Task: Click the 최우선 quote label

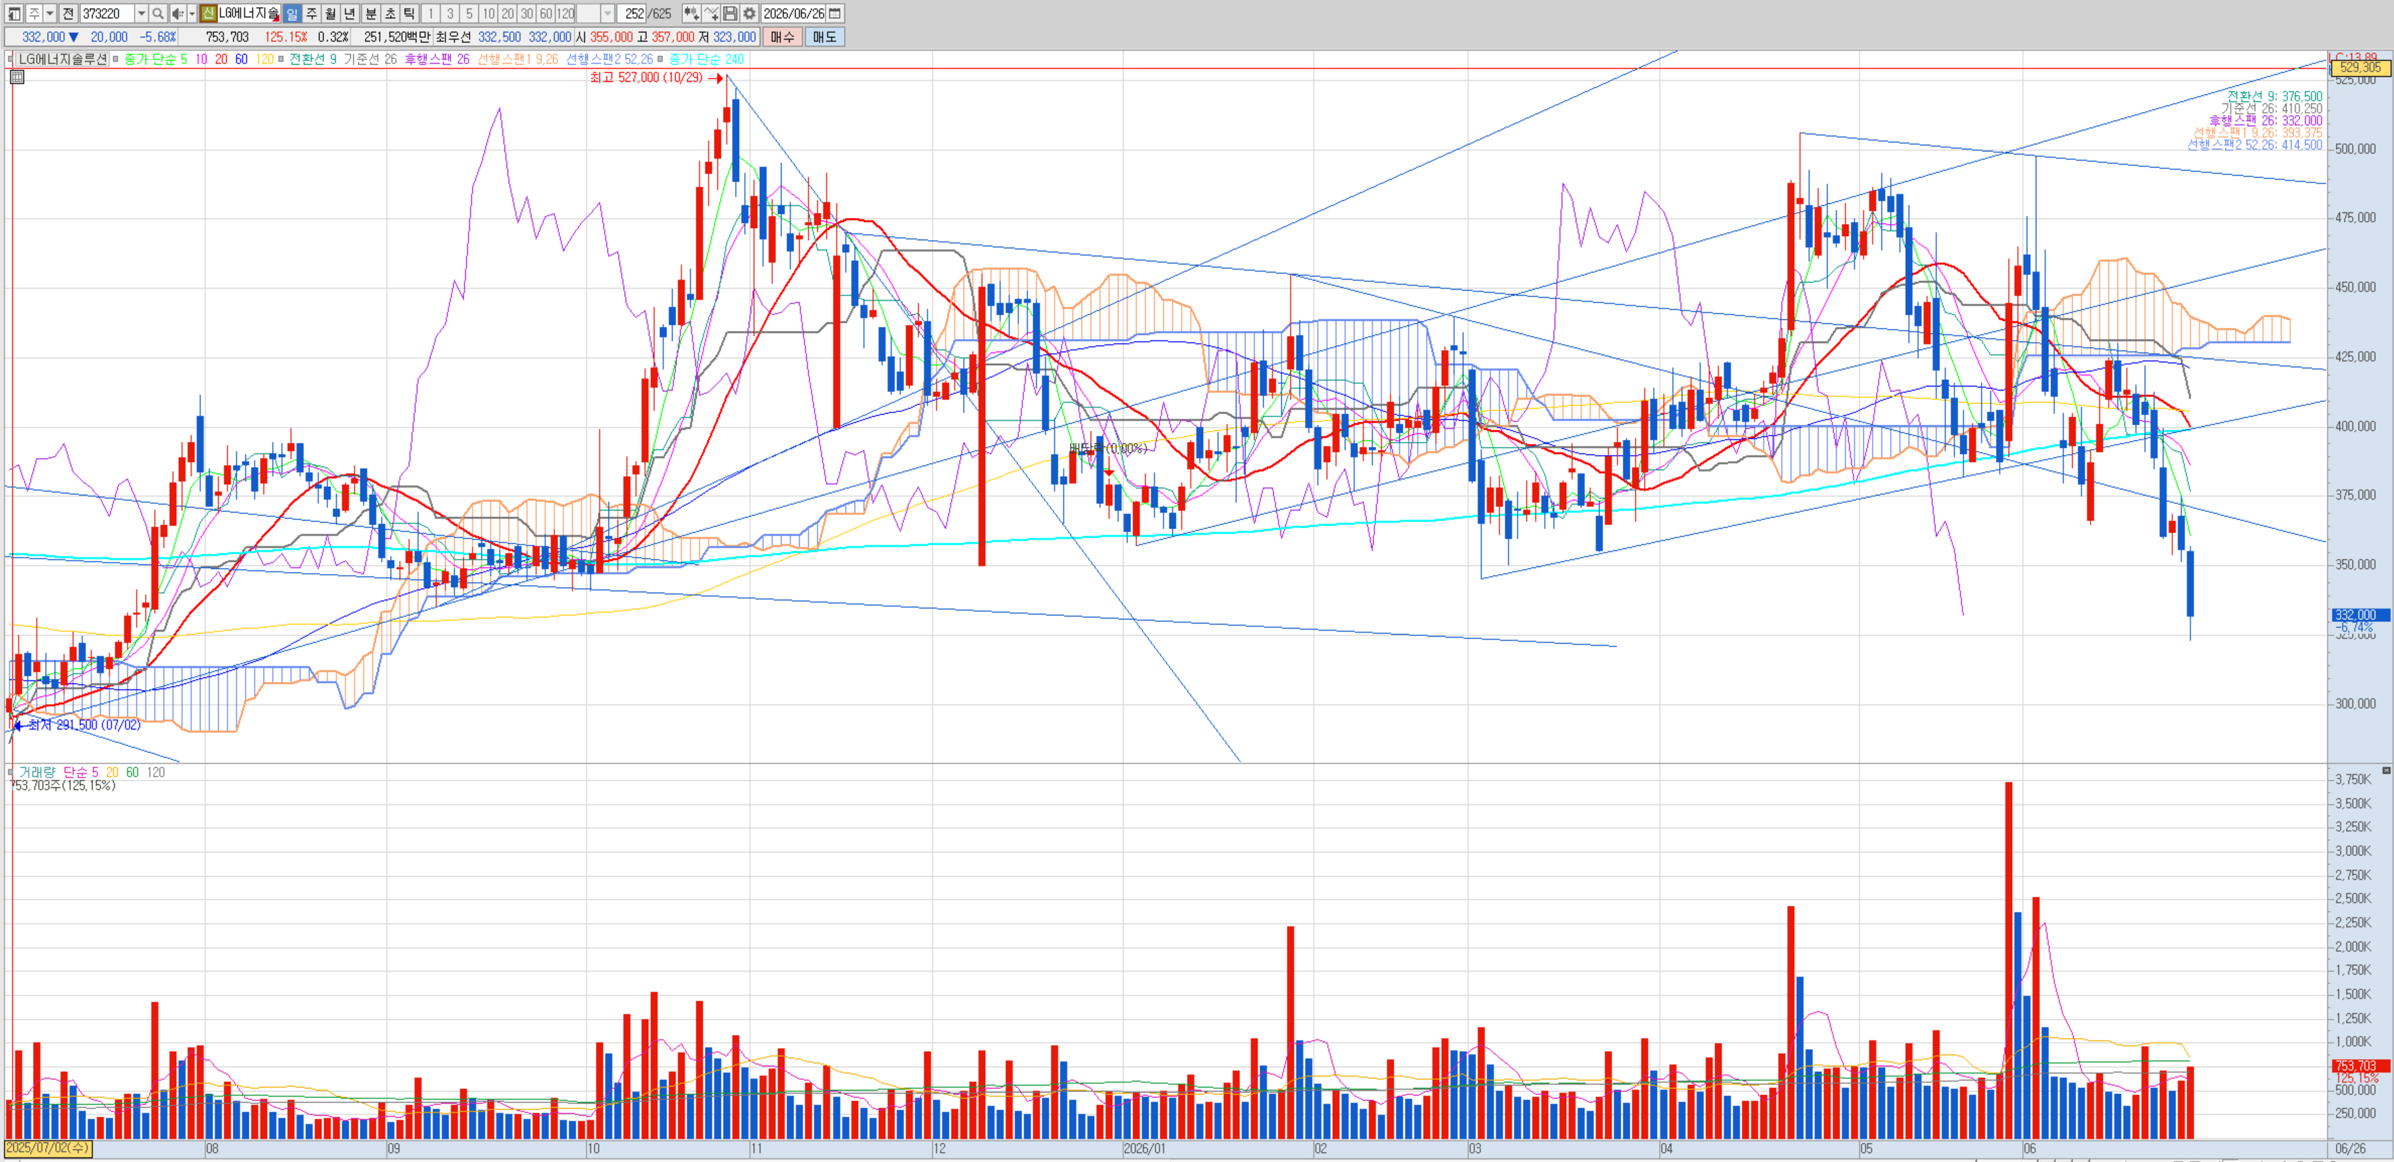Action: [453, 36]
